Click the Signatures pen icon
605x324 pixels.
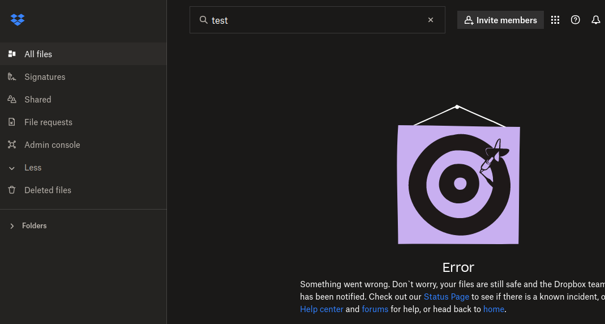(x=12, y=76)
